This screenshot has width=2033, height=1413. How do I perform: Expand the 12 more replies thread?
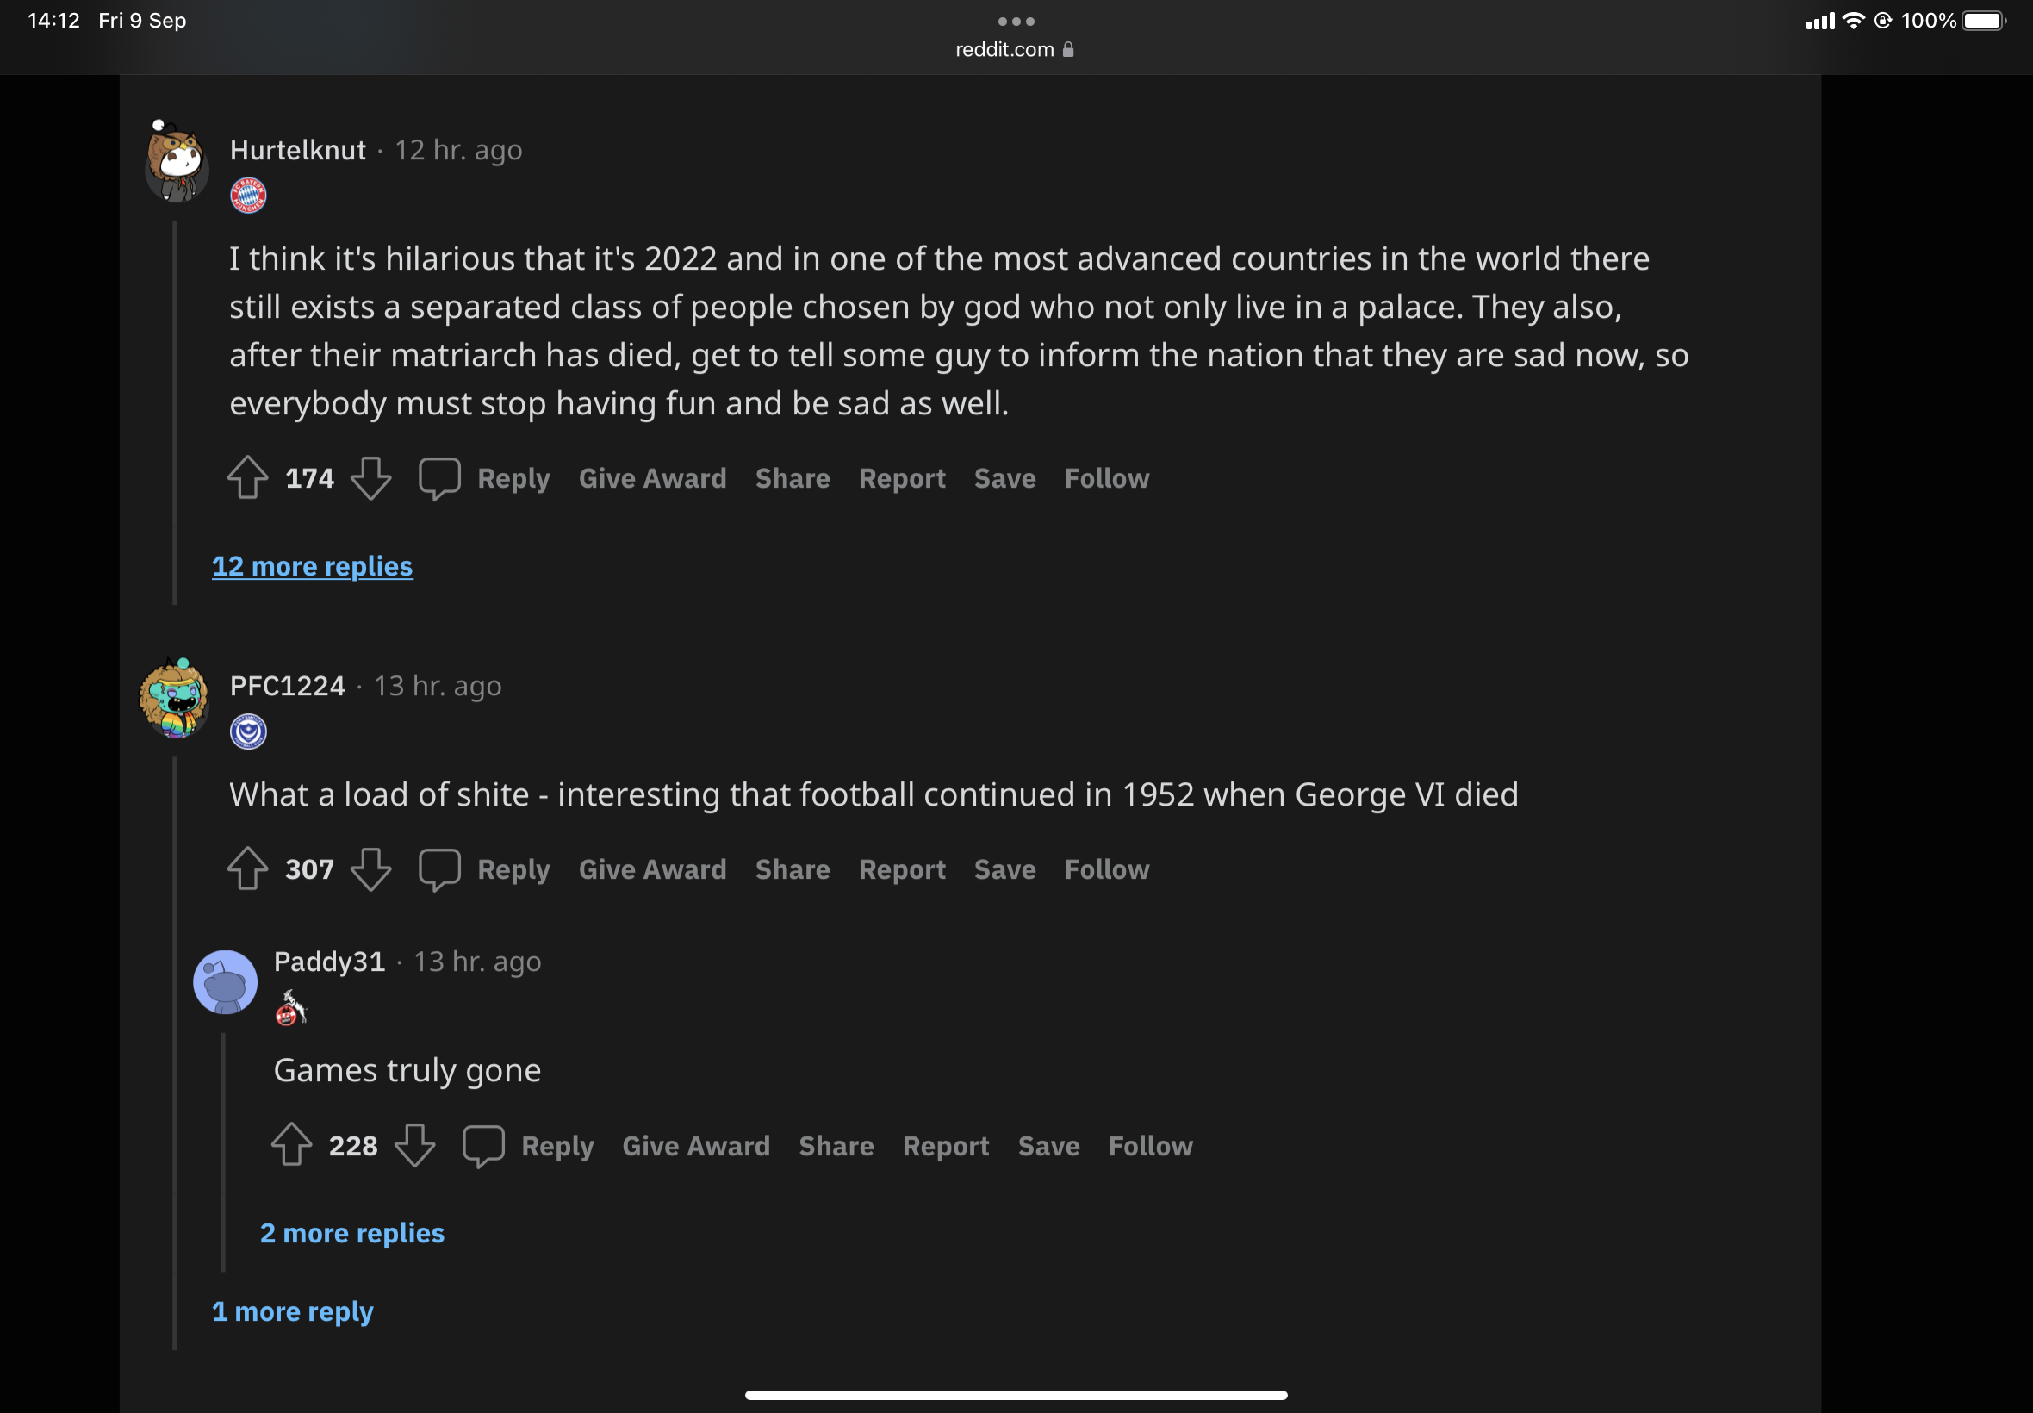(x=313, y=566)
